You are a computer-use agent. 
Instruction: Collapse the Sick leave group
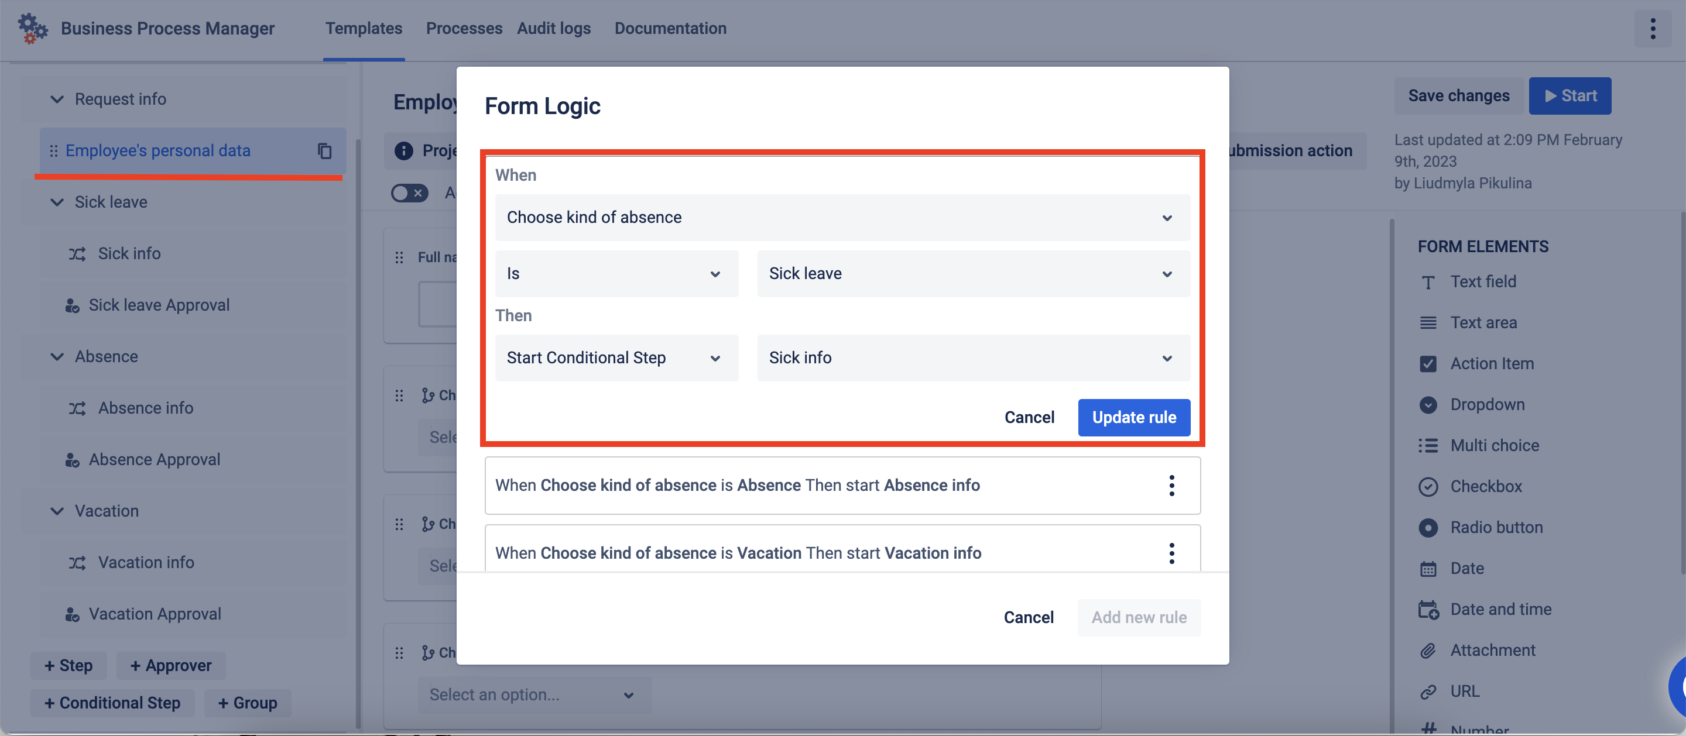click(57, 202)
